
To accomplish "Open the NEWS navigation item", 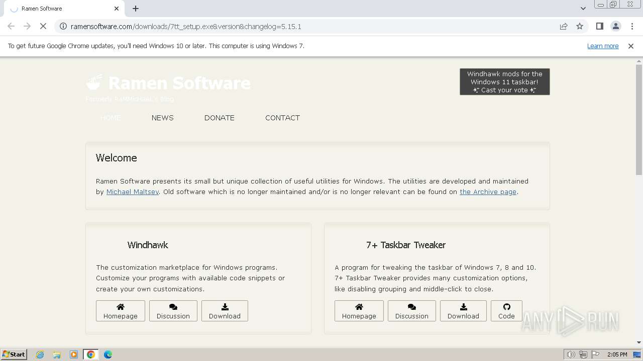I will (163, 118).
